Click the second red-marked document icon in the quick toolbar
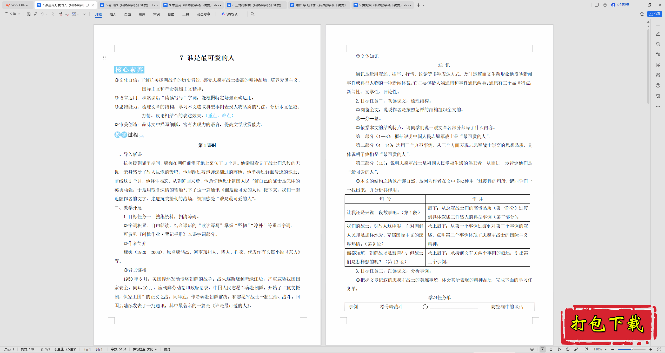The image size is (665, 353). [x=67, y=14]
